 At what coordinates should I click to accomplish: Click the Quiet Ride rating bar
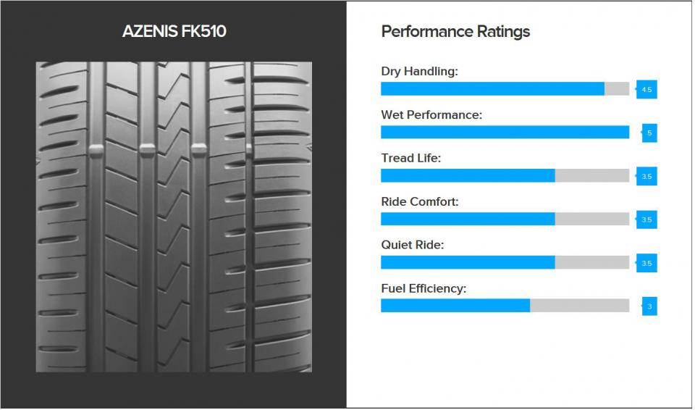(505, 263)
